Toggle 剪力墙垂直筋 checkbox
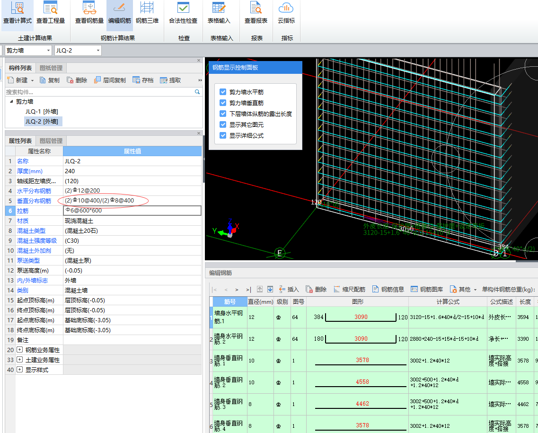Viewport: 538px width, 433px height. (x=223, y=103)
